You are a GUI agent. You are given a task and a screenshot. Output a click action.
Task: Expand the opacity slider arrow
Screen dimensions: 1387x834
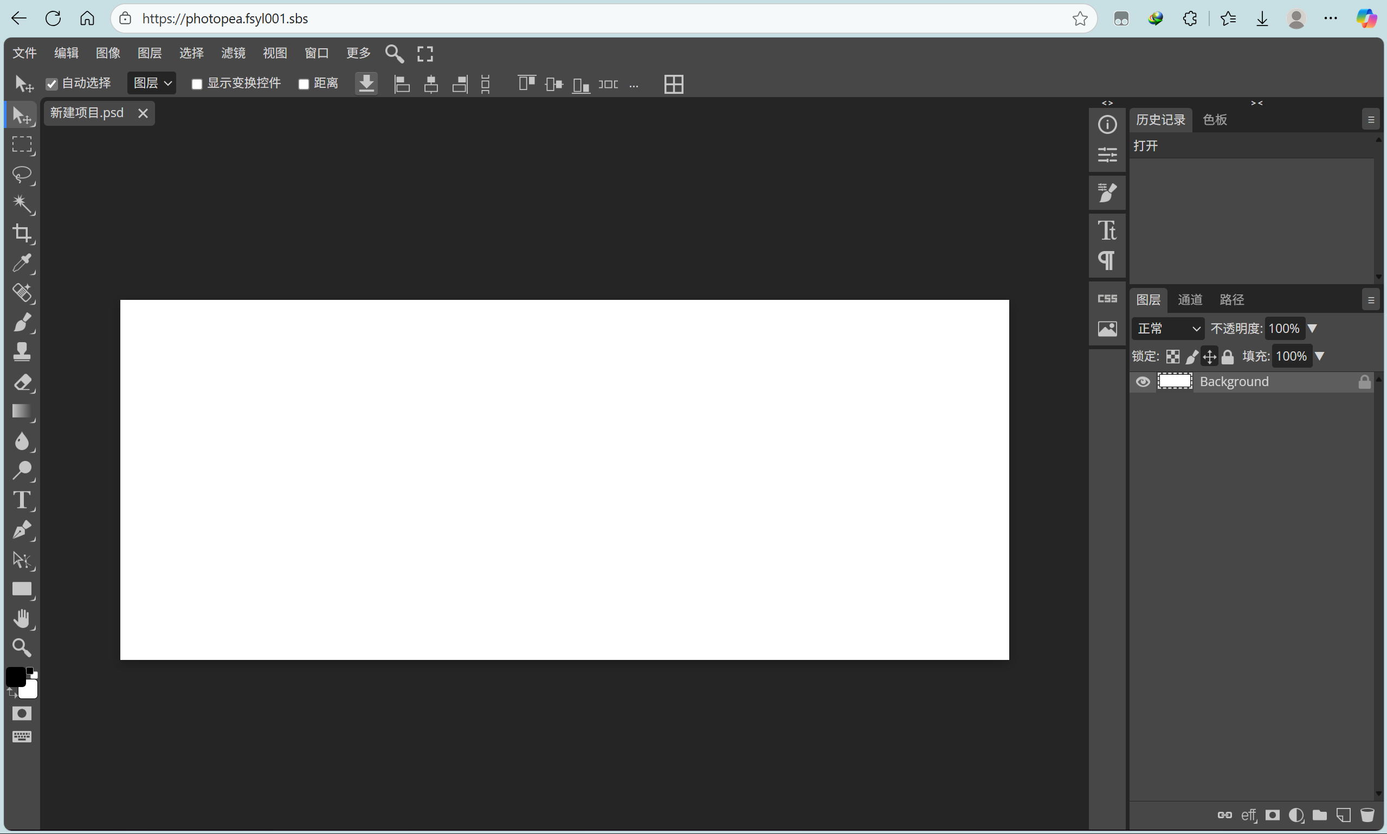pos(1312,328)
